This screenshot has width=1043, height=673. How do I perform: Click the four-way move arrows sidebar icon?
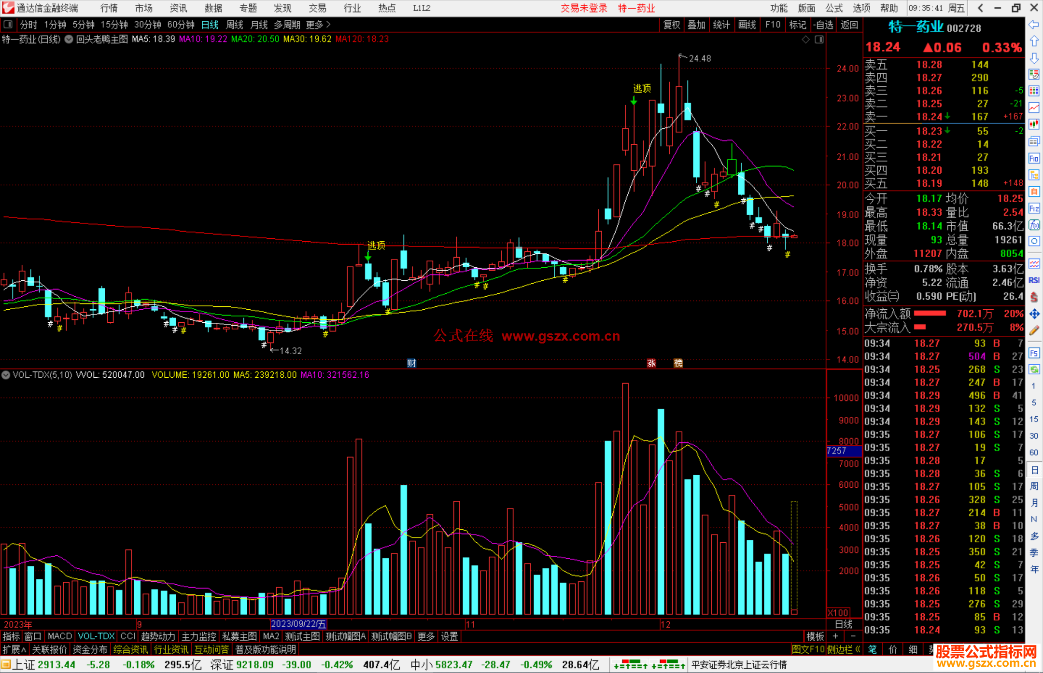(1034, 314)
